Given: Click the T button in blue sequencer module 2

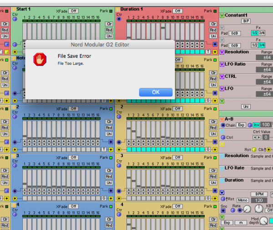Looking at the screenshot, I should click(104, 149).
